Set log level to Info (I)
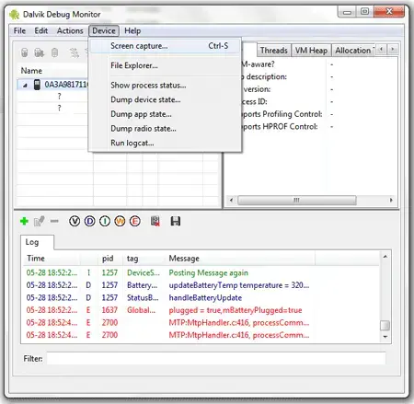414x404 pixels. pos(105,221)
